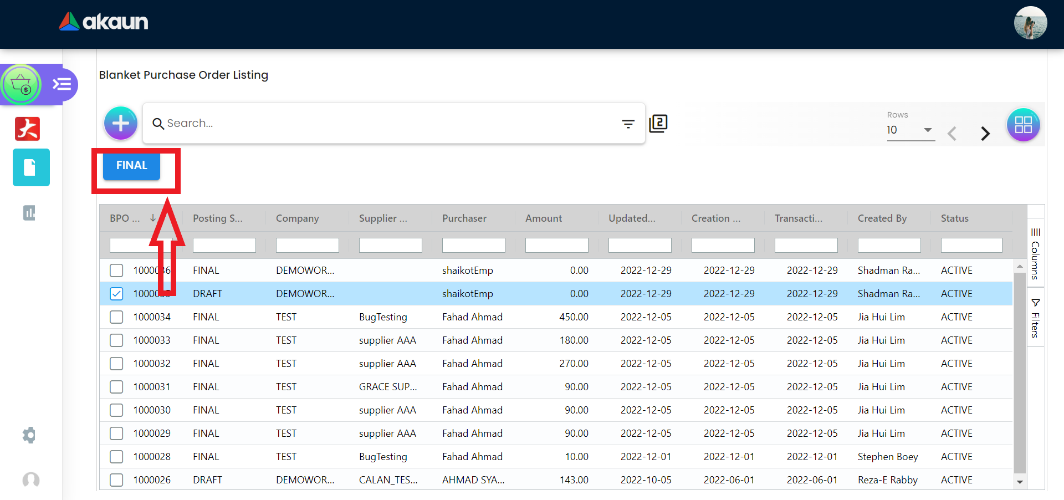Sort by the Created By column header
This screenshot has height=500, width=1064.
coord(882,218)
